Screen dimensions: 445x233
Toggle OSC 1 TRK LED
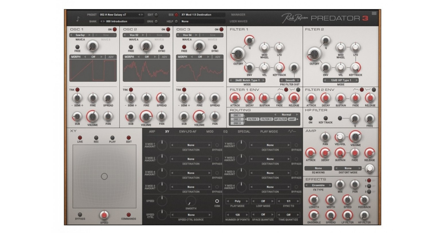pyautogui.click(x=78, y=90)
